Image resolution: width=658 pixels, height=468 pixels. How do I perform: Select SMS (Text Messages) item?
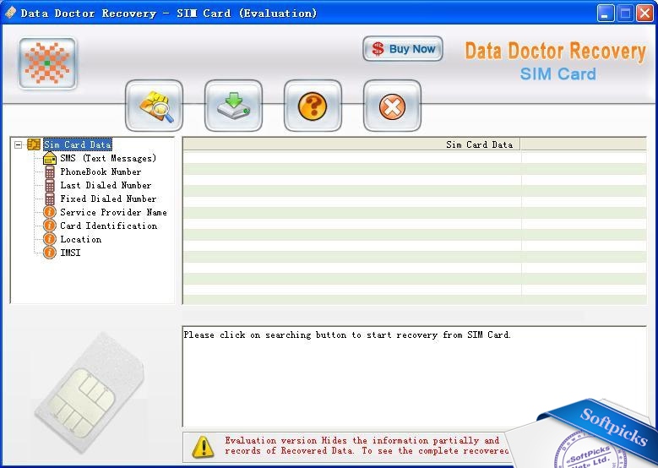coord(108,158)
